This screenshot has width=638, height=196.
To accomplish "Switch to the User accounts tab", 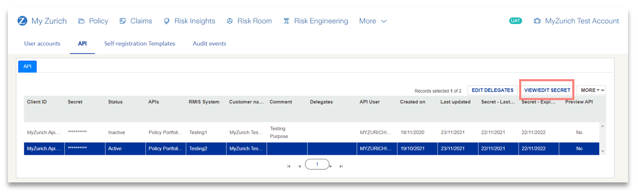I will 42,43.
